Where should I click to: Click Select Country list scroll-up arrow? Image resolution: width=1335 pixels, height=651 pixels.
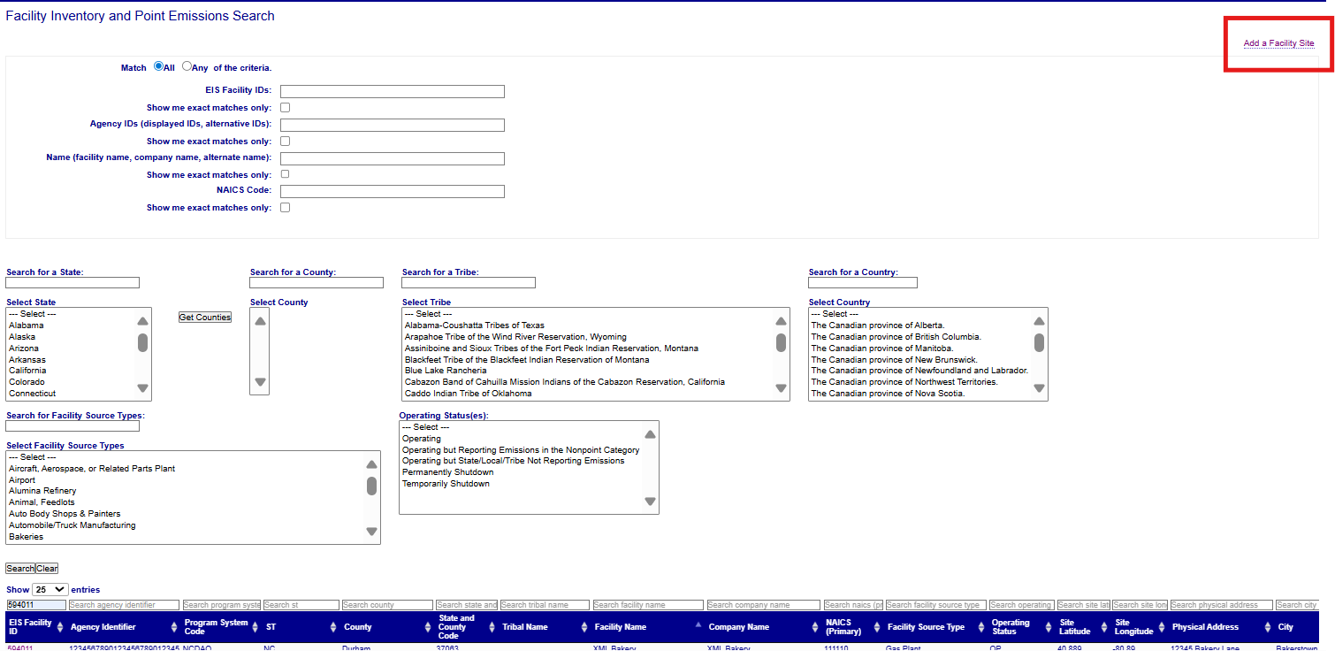pyautogui.click(x=1039, y=322)
